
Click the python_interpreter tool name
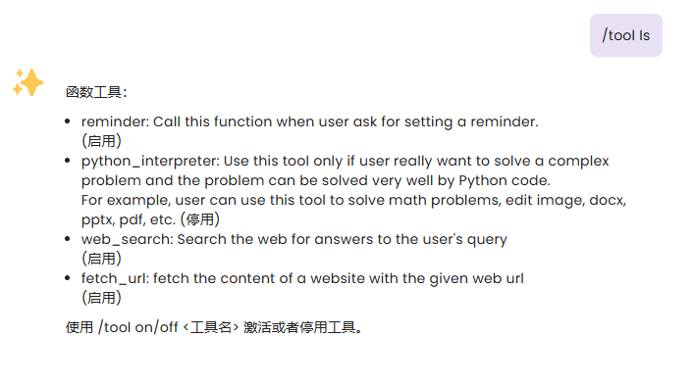click(150, 162)
